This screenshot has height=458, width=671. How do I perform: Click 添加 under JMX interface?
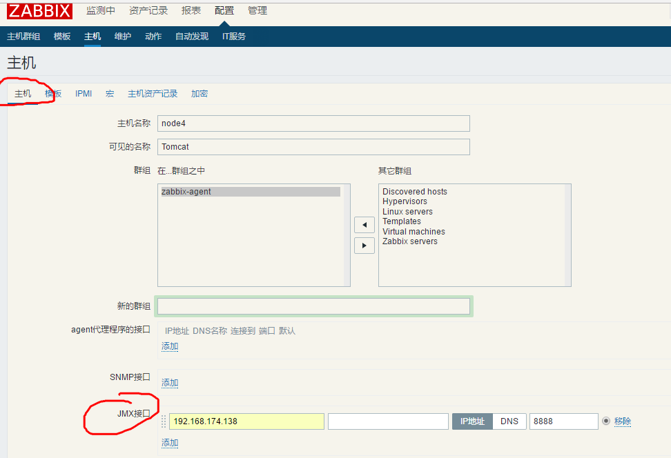[170, 443]
